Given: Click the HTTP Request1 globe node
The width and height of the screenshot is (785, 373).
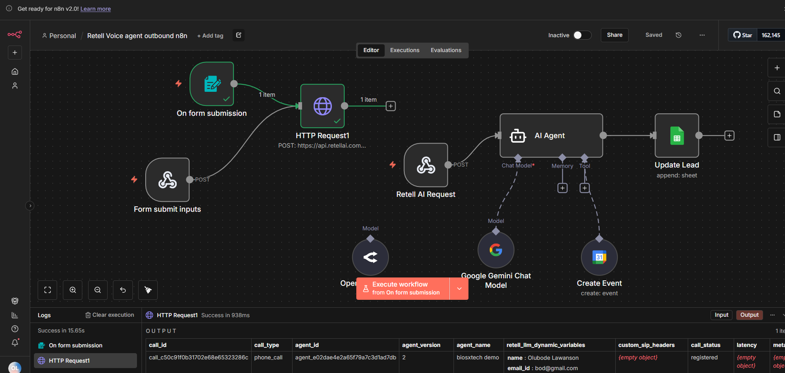Looking at the screenshot, I should 322,106.
